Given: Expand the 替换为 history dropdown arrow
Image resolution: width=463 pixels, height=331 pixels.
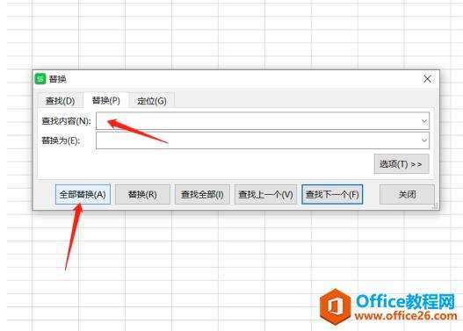Looking at the screenshot, I should [x=424, y=140].
